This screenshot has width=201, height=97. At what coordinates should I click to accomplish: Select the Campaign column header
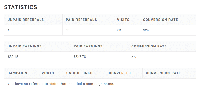click(18, 73)
